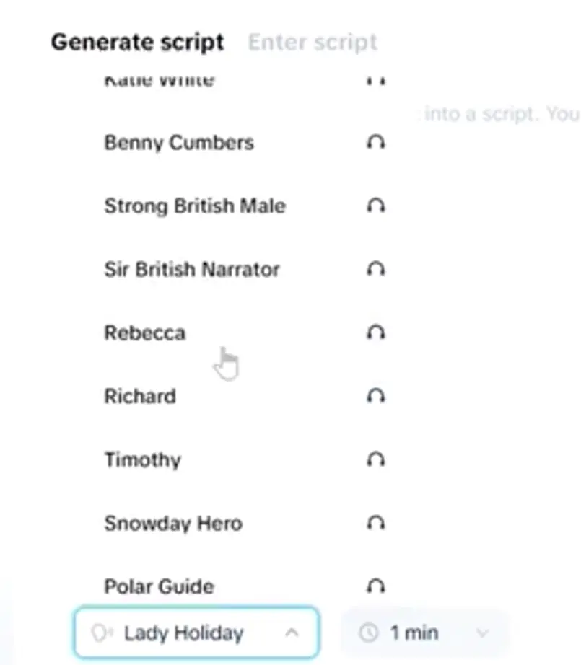Listen to Rebecca voice preview

(x=375, y=333)
